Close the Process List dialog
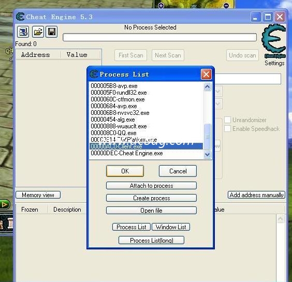The height and width of the screenshot is (282, 292). 206,75
